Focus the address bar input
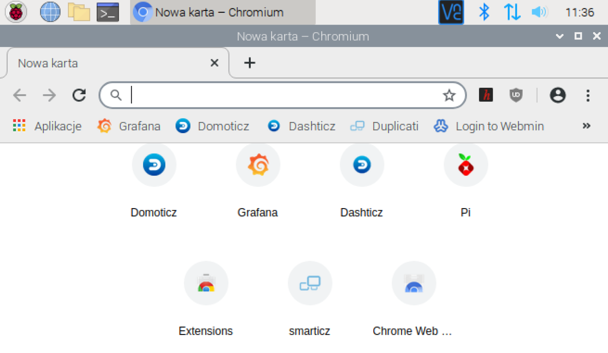Viewport: 608px width, 353px height. point(283,95)
